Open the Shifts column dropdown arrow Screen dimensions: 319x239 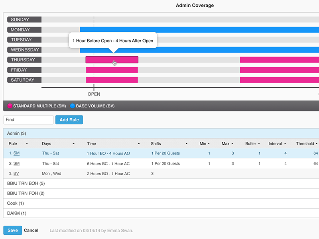click(186, 144)
